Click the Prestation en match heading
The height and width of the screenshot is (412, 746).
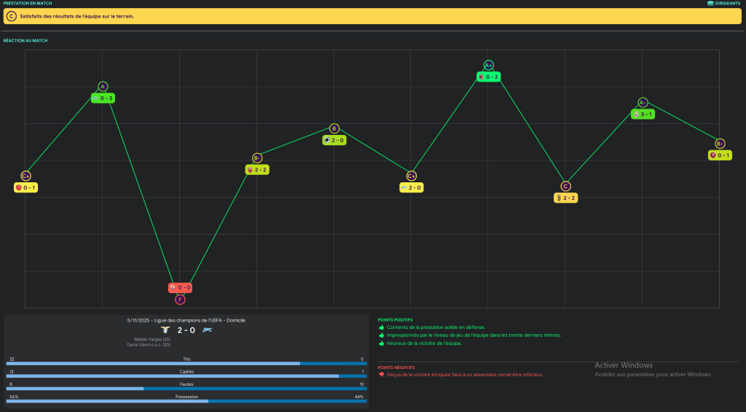coord(26,3)
